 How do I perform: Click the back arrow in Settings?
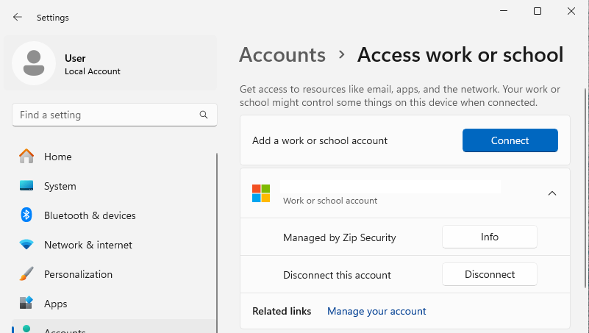[x=18, y=17]
